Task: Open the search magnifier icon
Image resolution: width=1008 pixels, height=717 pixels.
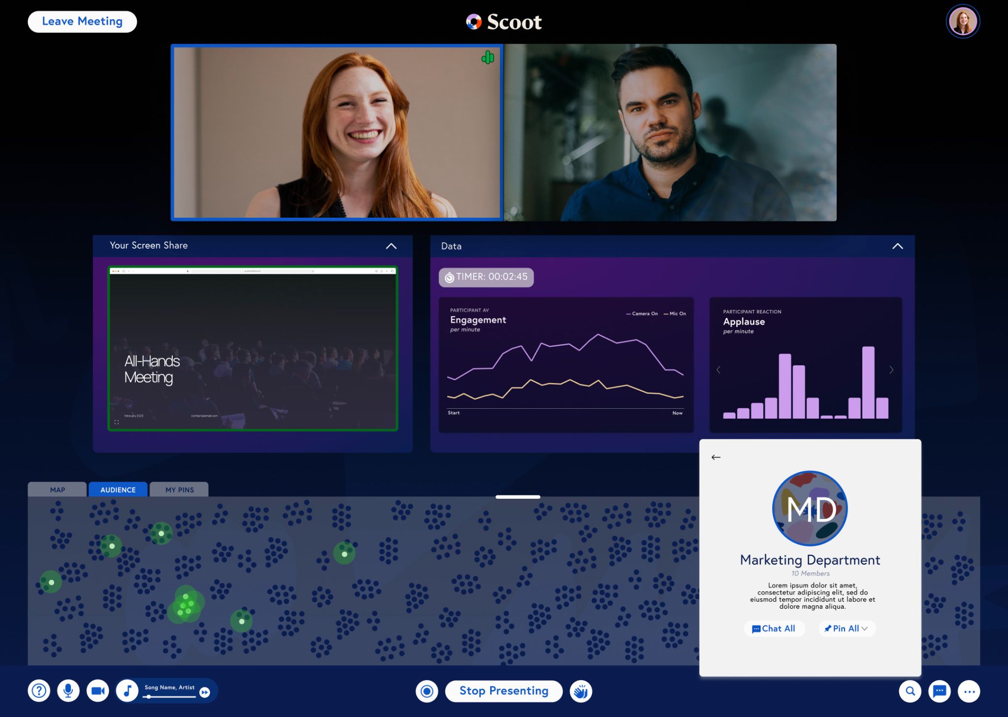Action: coord(910,691)
